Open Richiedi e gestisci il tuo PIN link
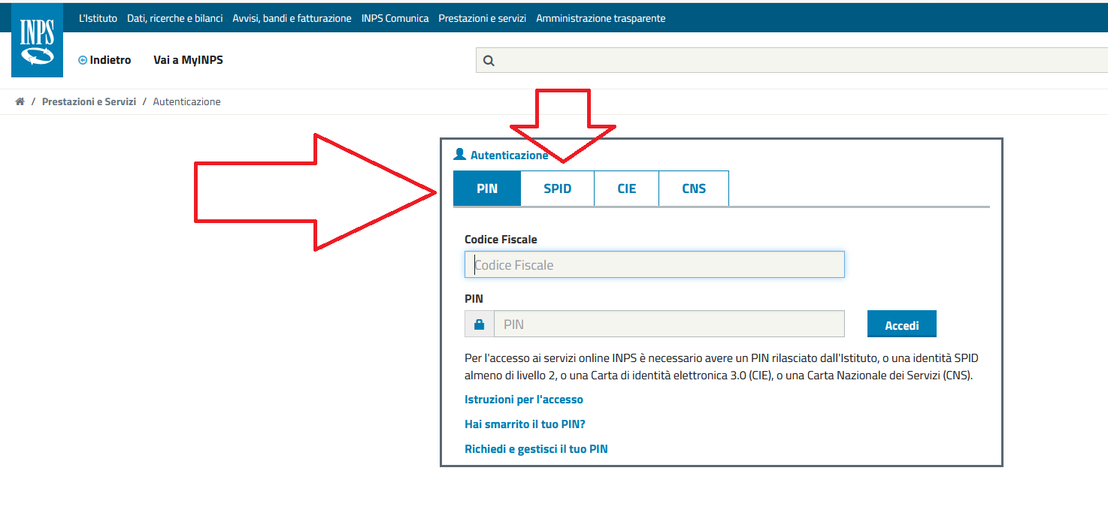Image resolution: width=1108 pixels, height=525 pixels. pyautogui.click(x=536, y=449)
